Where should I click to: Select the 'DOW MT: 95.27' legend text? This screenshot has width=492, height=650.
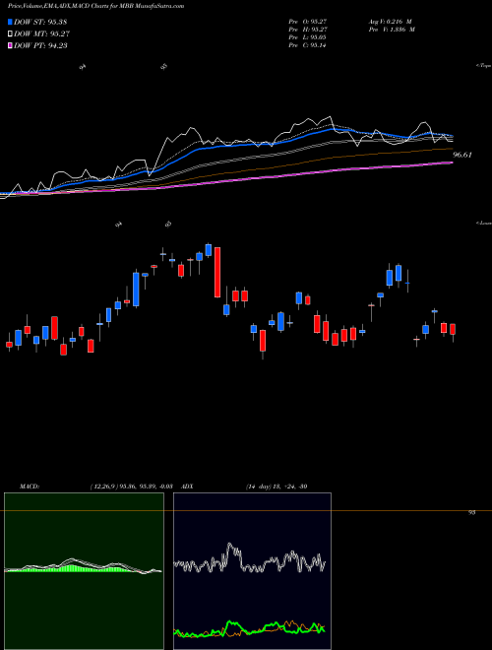(42, 34)
